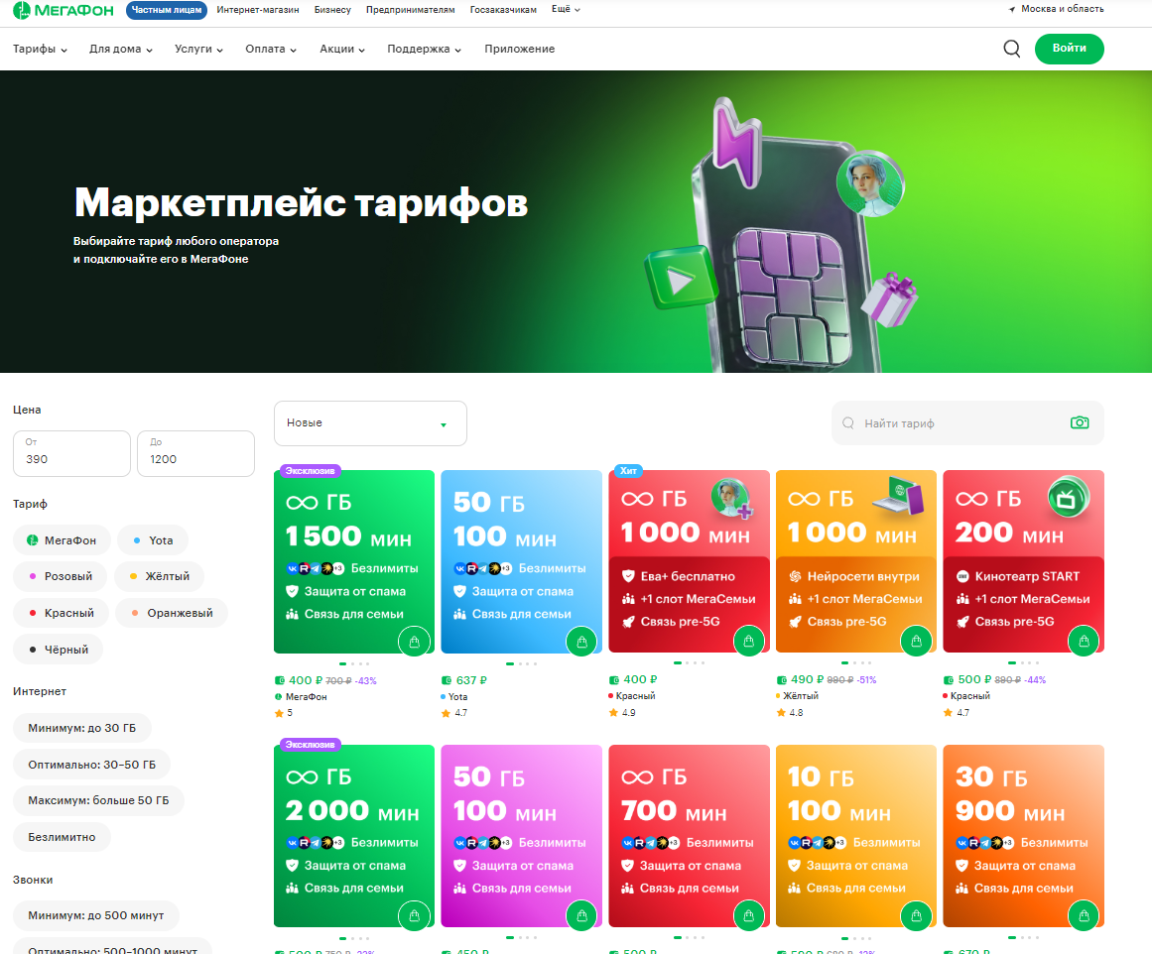
Task: Click star rating 4.9 under Красный tariff
Action: point(622,712)
